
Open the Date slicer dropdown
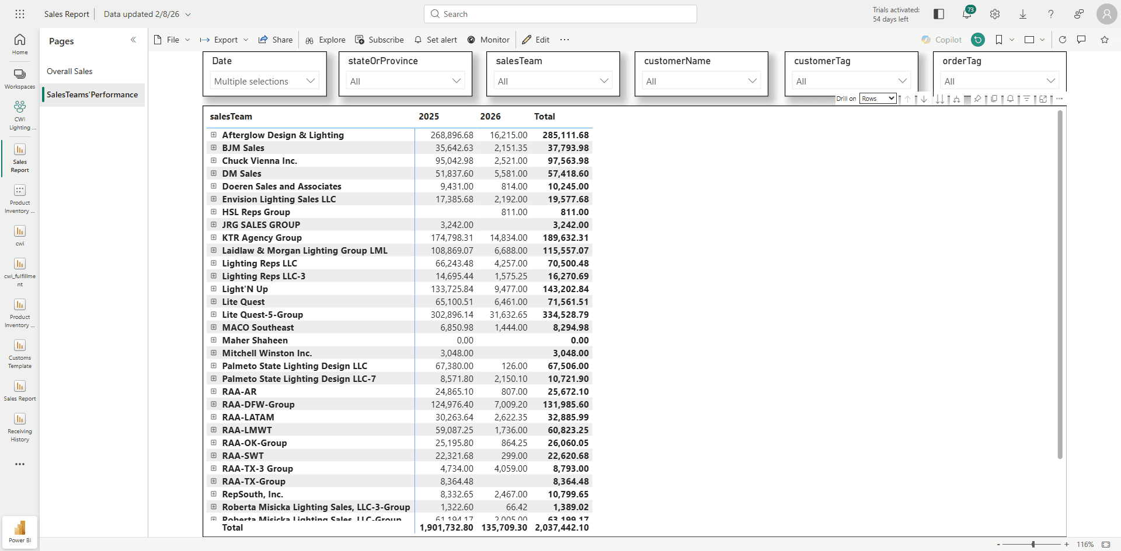[265, 81]
